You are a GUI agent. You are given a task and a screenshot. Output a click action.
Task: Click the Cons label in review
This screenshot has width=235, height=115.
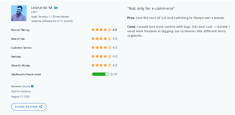click(132, 27)
